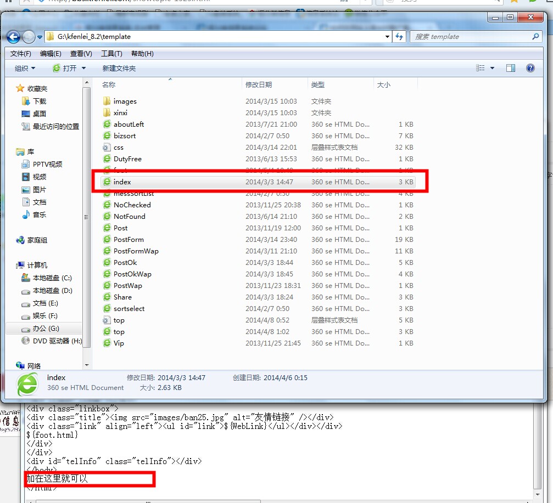Select 办公 (G:) drive in sidebar
The width and height of the screenshot is (553, 503).
pyautogui.click(x=46, y=328)
